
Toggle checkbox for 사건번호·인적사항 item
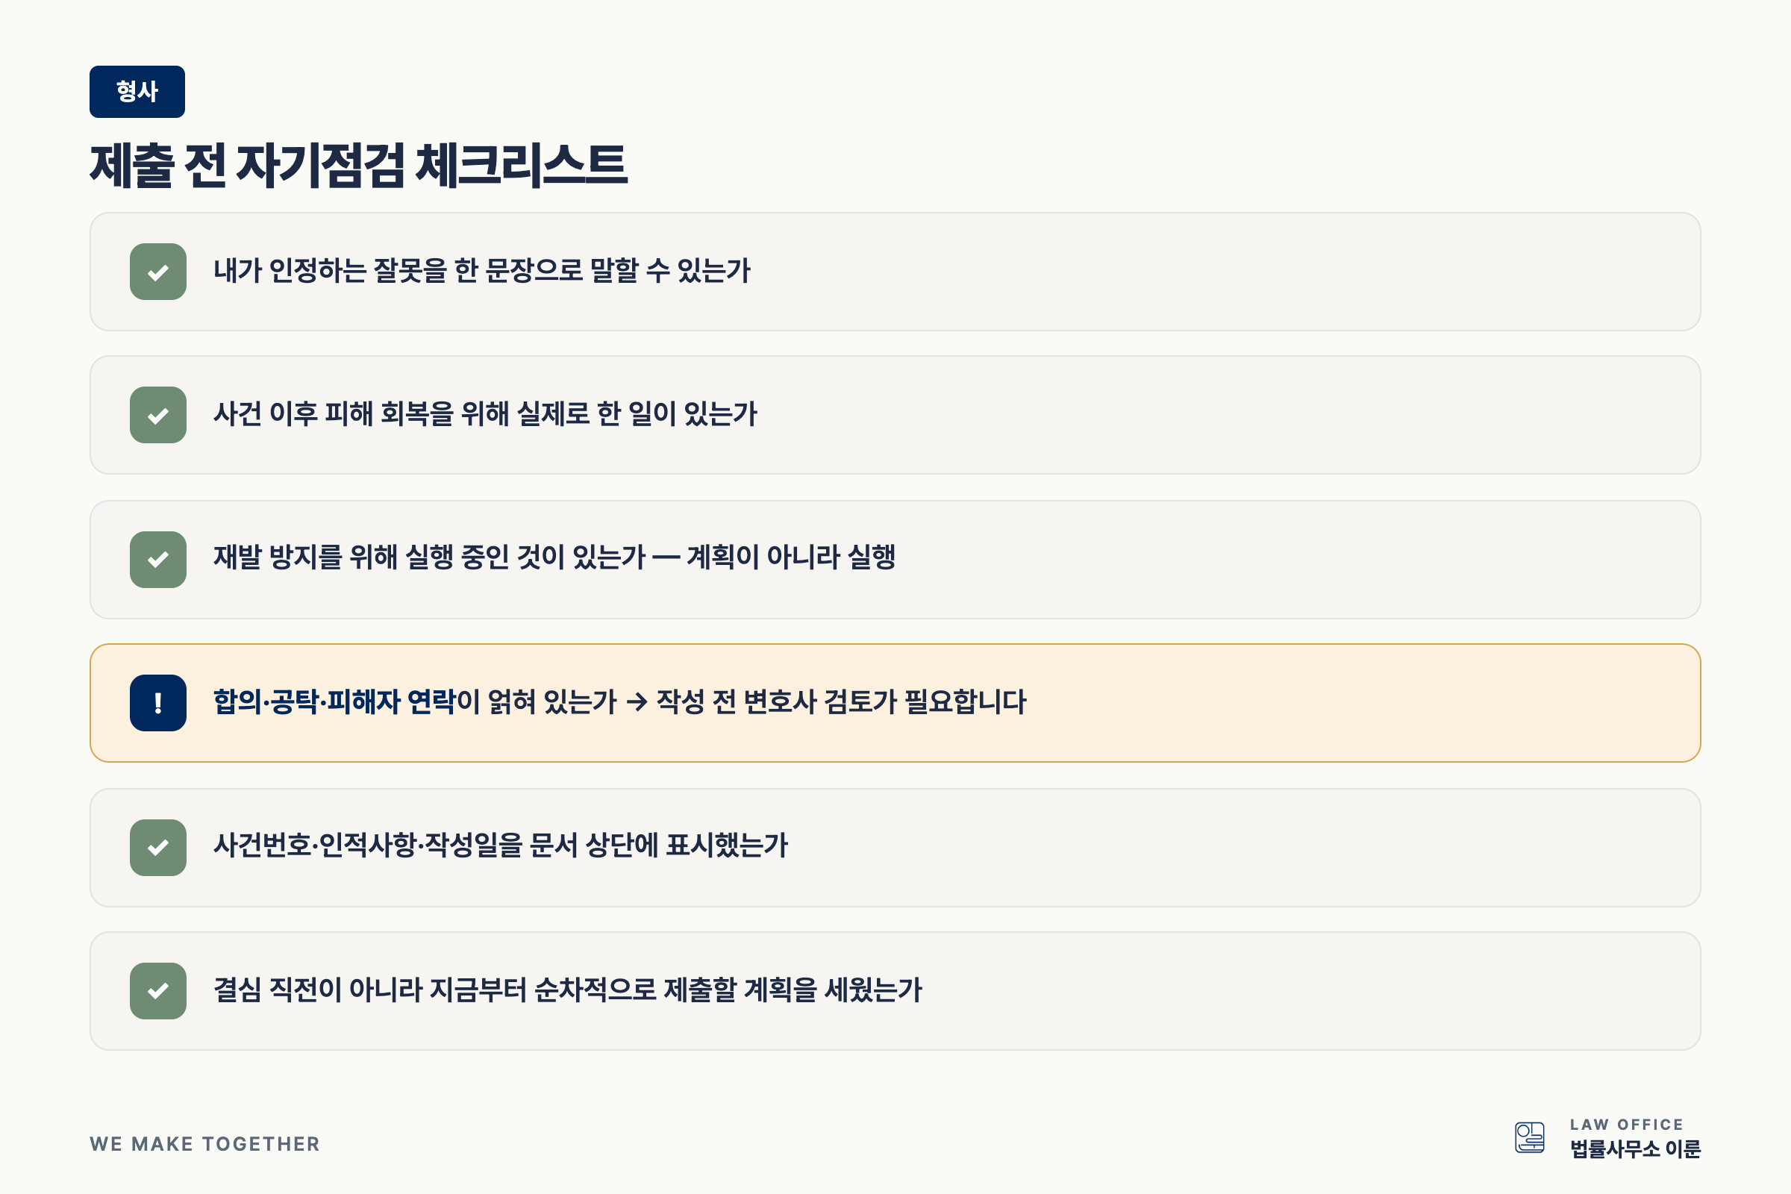(x=158, y=848)
